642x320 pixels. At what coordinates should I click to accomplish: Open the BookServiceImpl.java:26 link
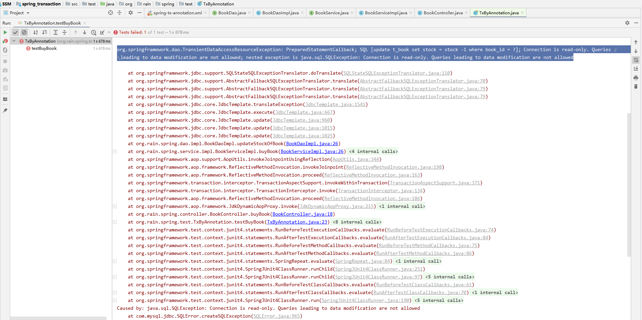click(312, 152)
